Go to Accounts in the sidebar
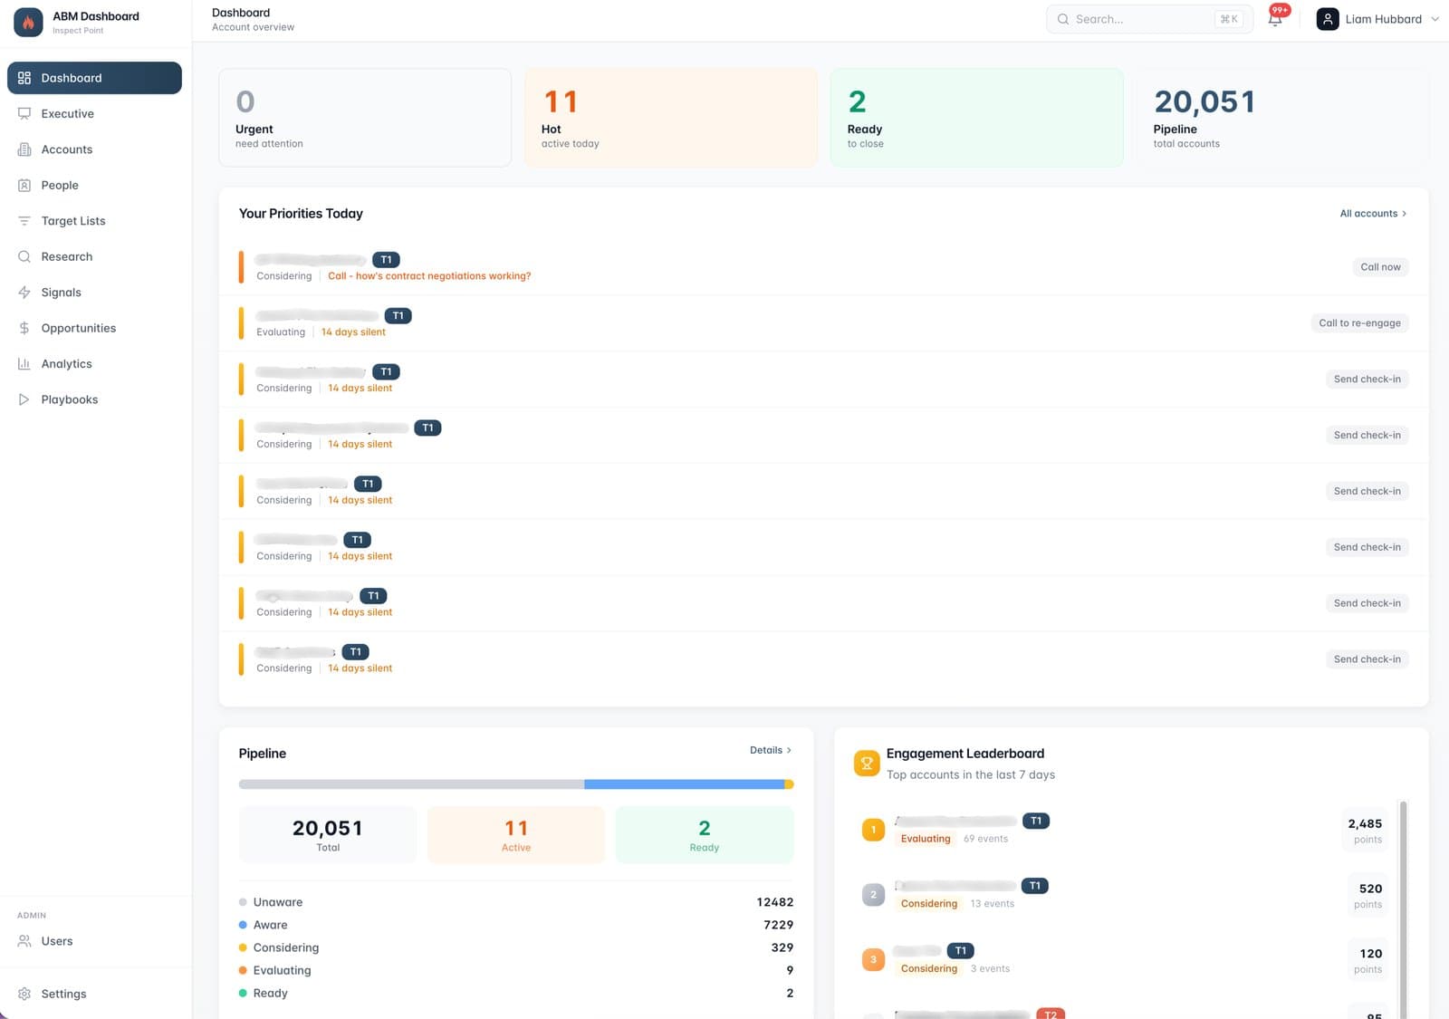 (94, 149)
